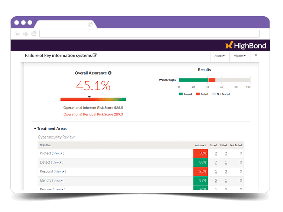
Task: Click the grey Not Tested segment of Walkthroughs bar
Action: point(233,80)
